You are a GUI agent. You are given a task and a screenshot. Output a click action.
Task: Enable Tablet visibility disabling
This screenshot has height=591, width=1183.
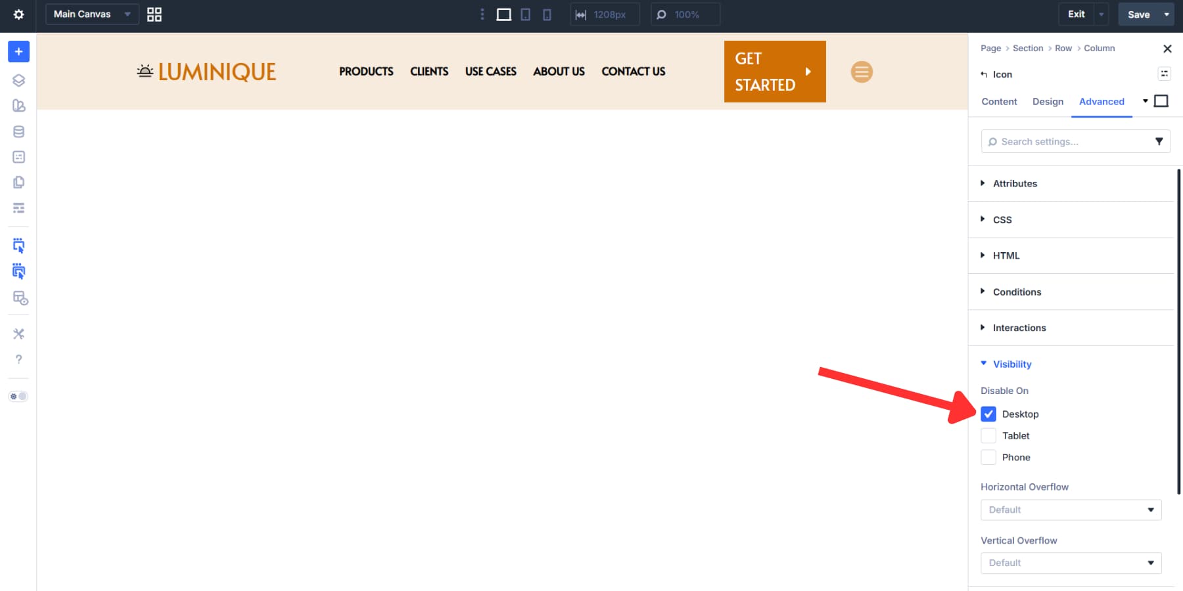988,435
